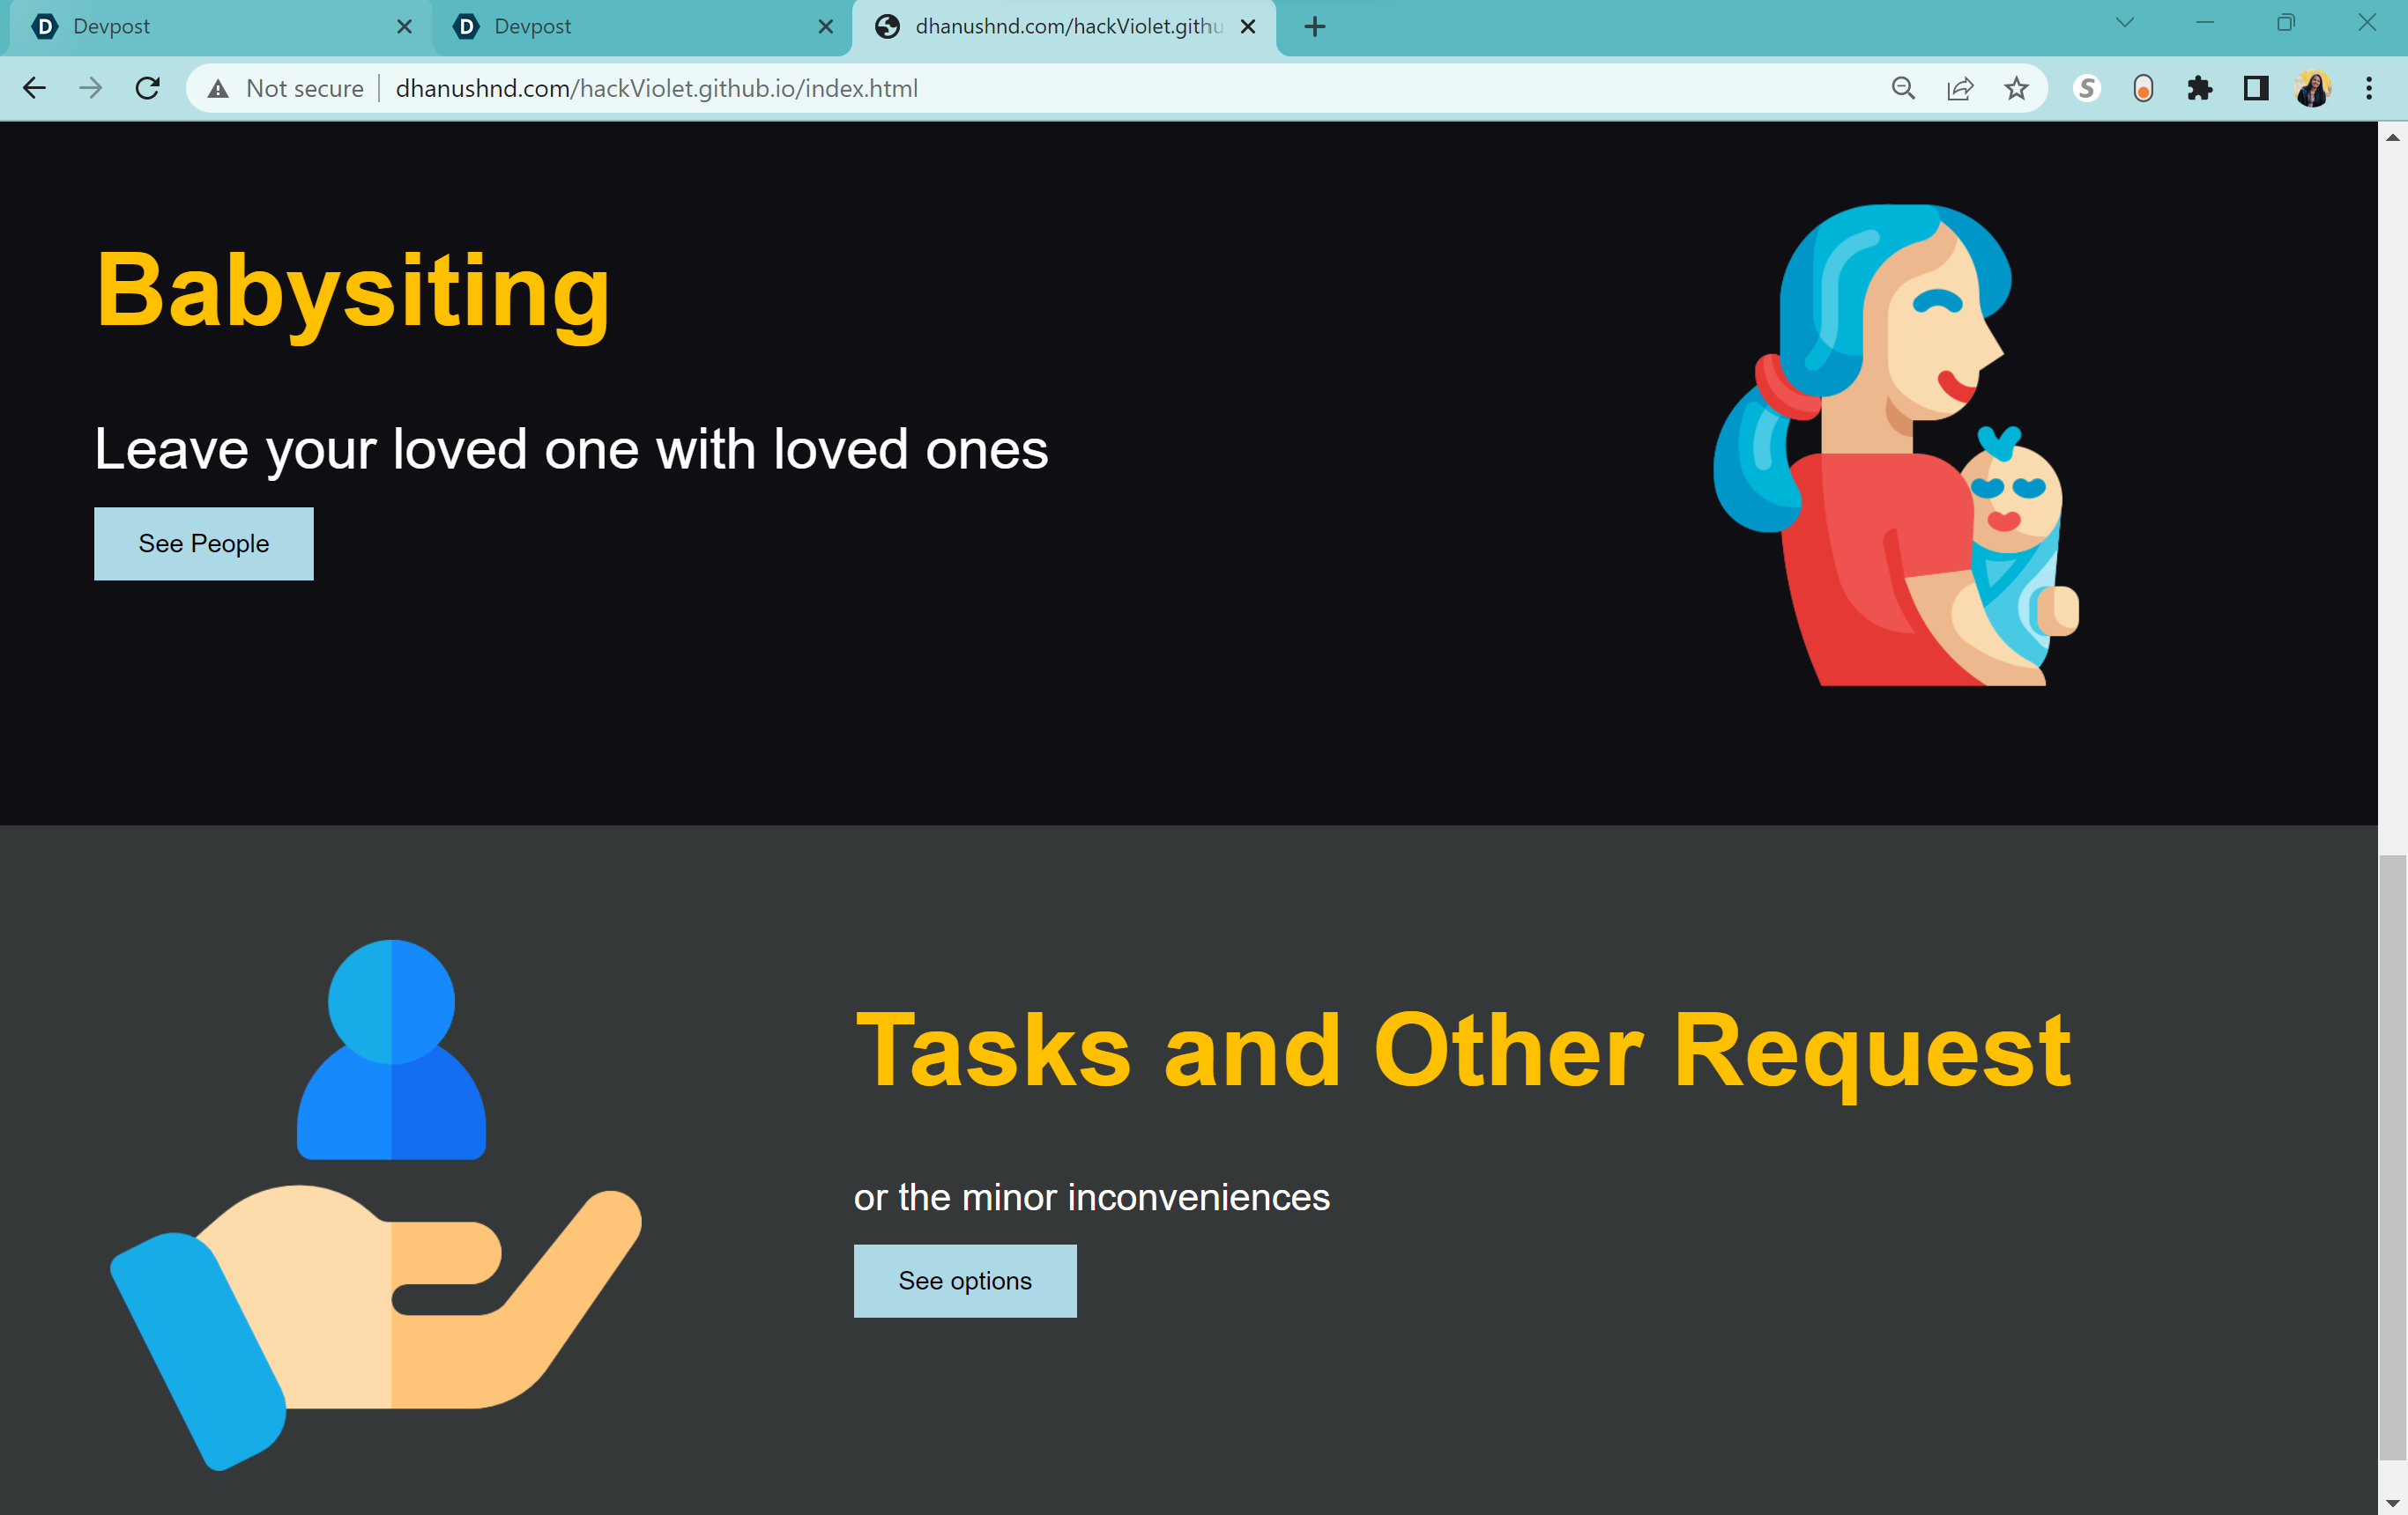Click the See People button
Viewport: 2408px width, 1515px height.
point(203,543)
